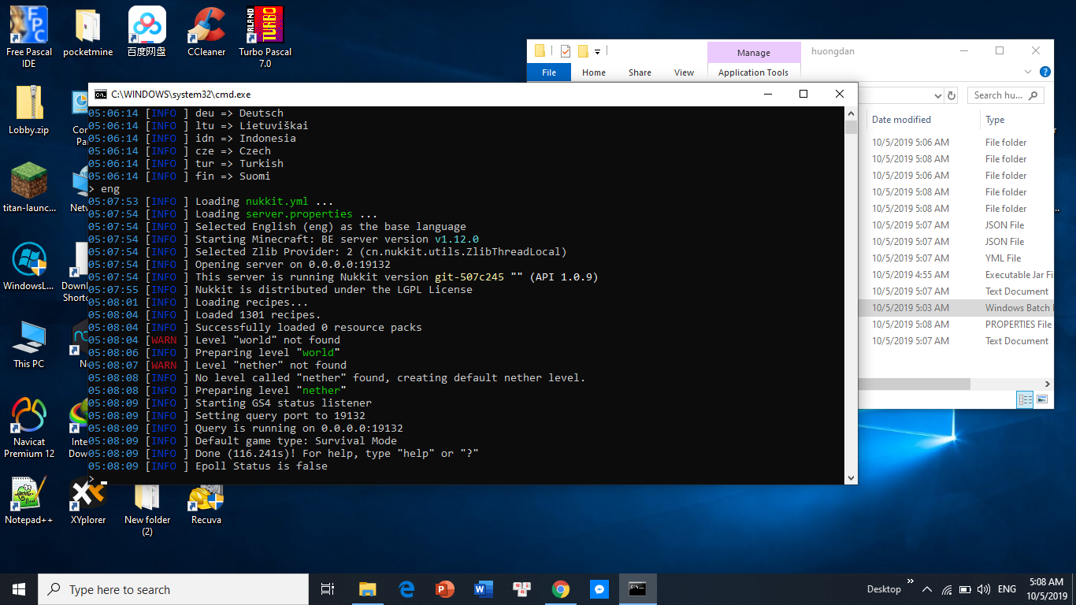1076x605 pixels.
Task: Click the Properties checkmark in quick access toolbar
Action: (566, 51)
